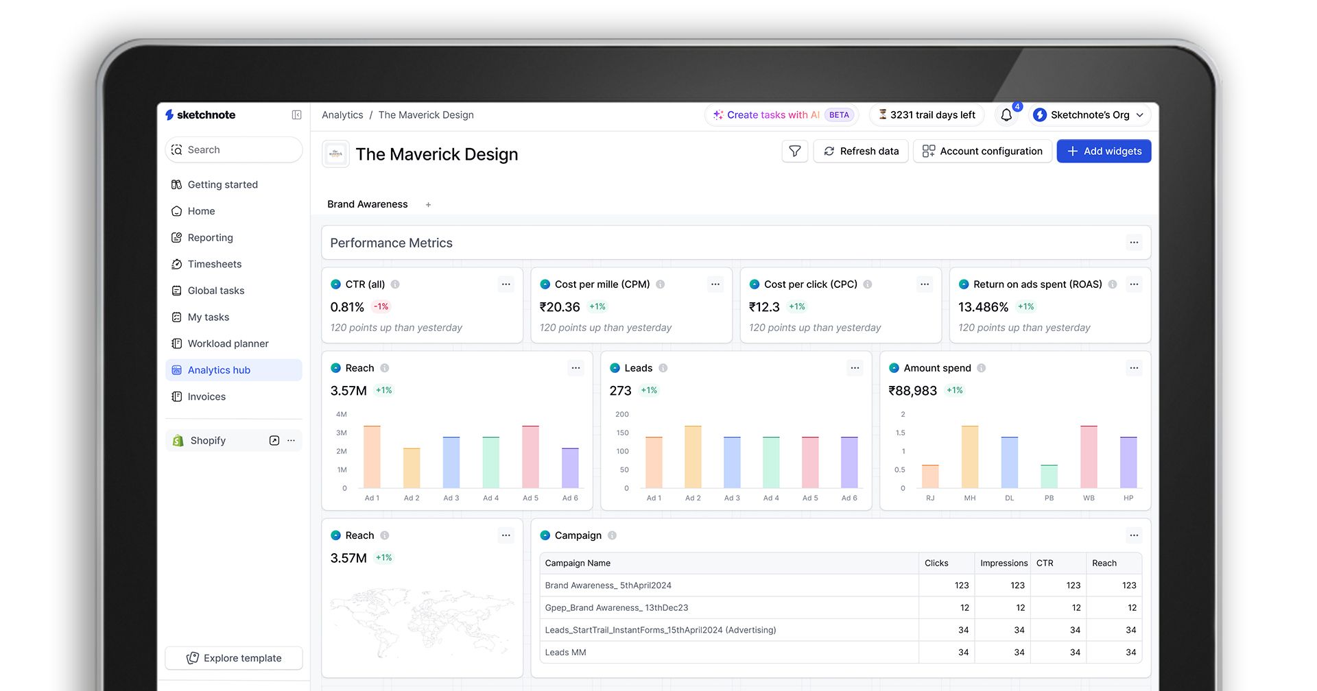Open Cost per click widget options
The height and width of the screenshot is (691, 1317).
click(x=925, y=284)
